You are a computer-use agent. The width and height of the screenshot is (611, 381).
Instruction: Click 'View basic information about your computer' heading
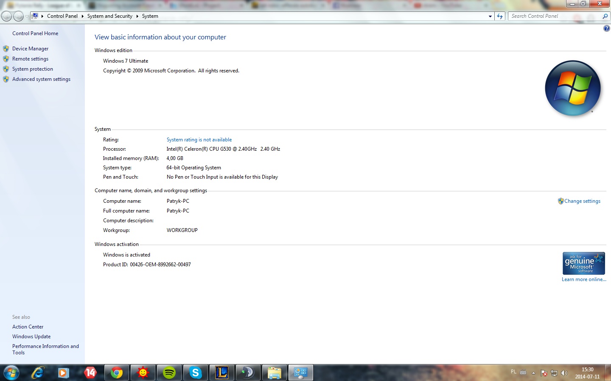click(160, 37)
